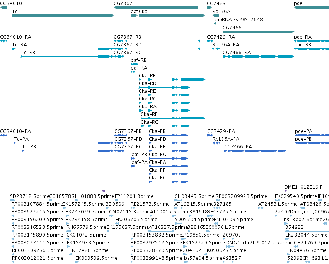This screenshot has width=329, height=264.
Task: Click the CG7367-RD transcript label
Action: pos(128,45)
